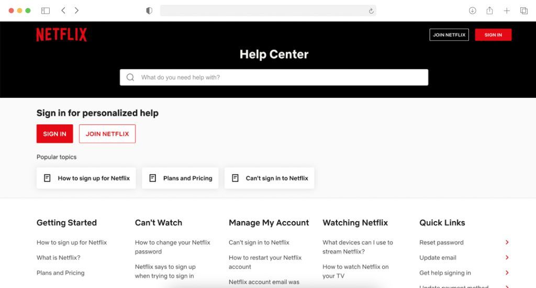Click SIGN IN under personalized help
536x288 pixels.
pos(54,134)
